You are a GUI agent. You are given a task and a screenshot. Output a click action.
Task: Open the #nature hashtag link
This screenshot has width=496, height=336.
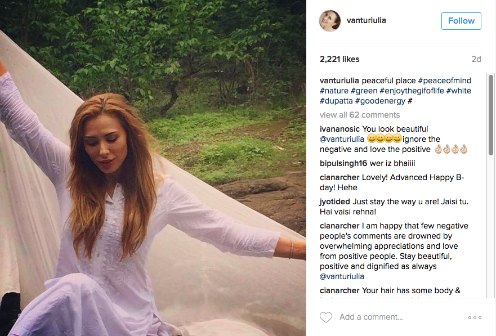point(336,91)
